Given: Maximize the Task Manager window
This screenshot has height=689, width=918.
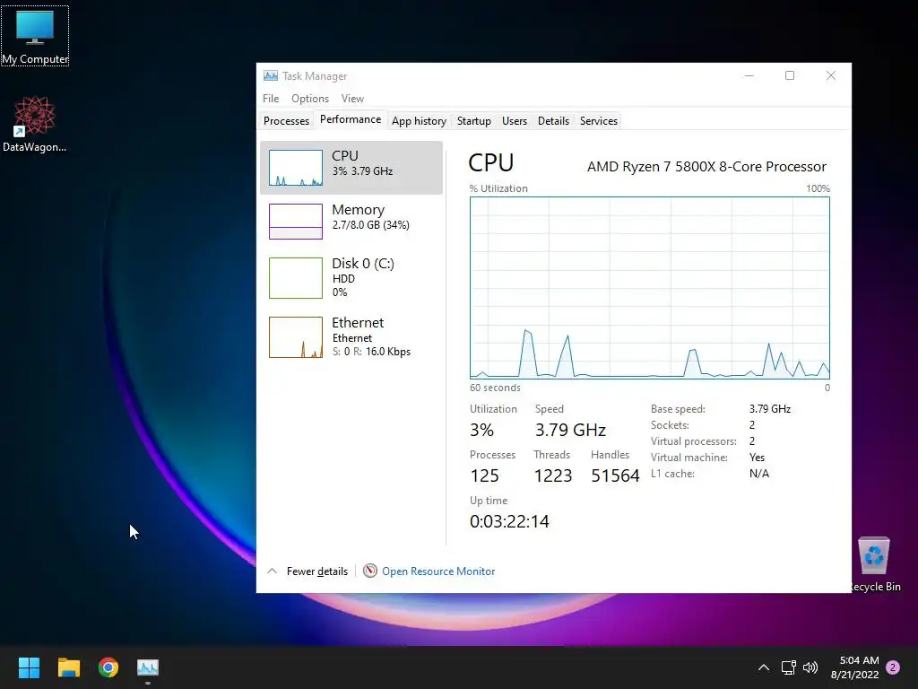Looking at the screenshot, I should click(790, 75).
